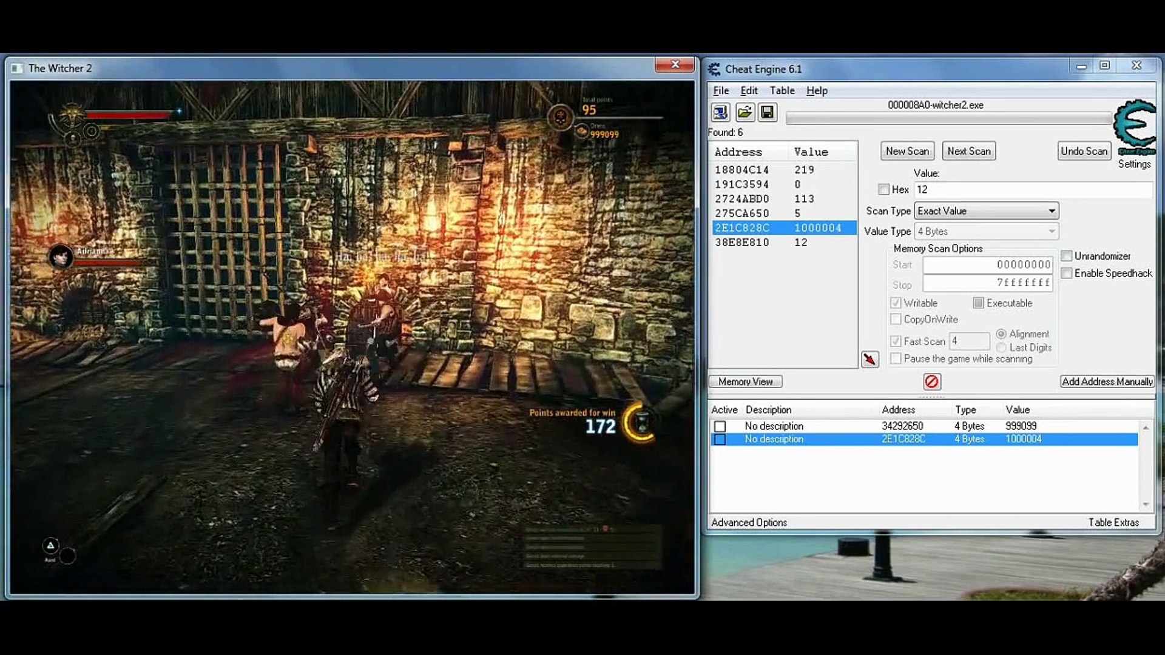Click the Open Process computer icon

tap(720, 112)
